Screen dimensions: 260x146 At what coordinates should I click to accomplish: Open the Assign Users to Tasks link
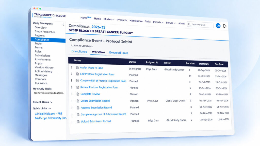click(x=91, y=68)
